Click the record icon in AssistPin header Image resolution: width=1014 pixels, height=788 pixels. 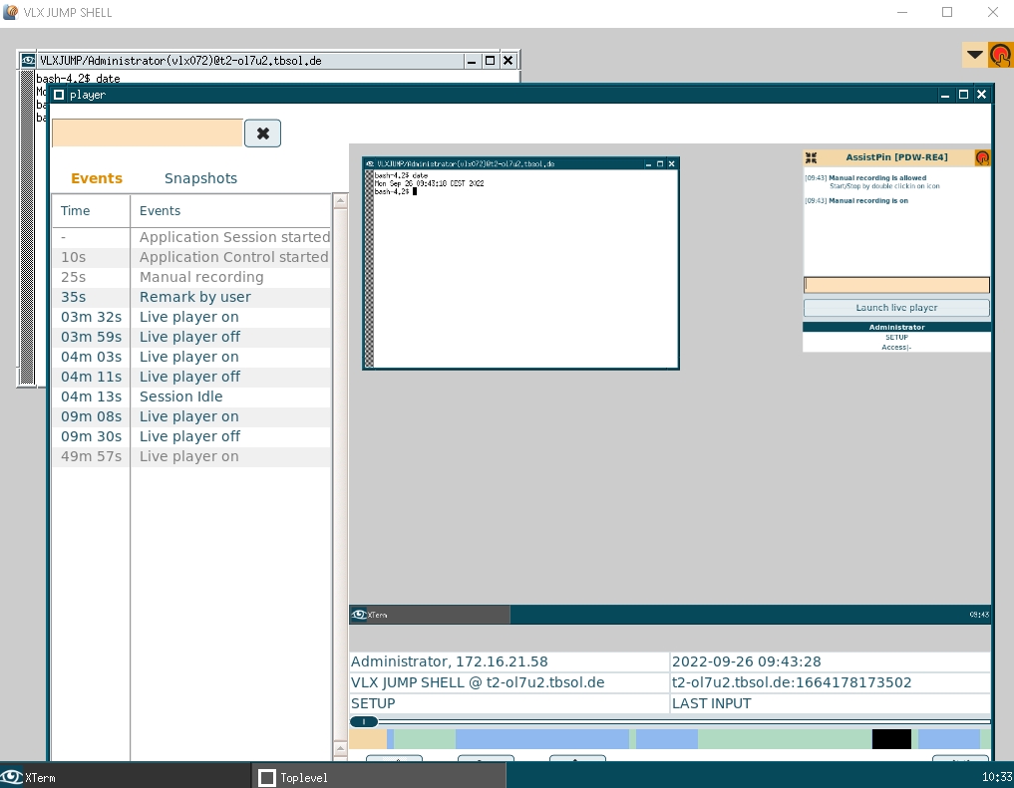tap(982, 157)
